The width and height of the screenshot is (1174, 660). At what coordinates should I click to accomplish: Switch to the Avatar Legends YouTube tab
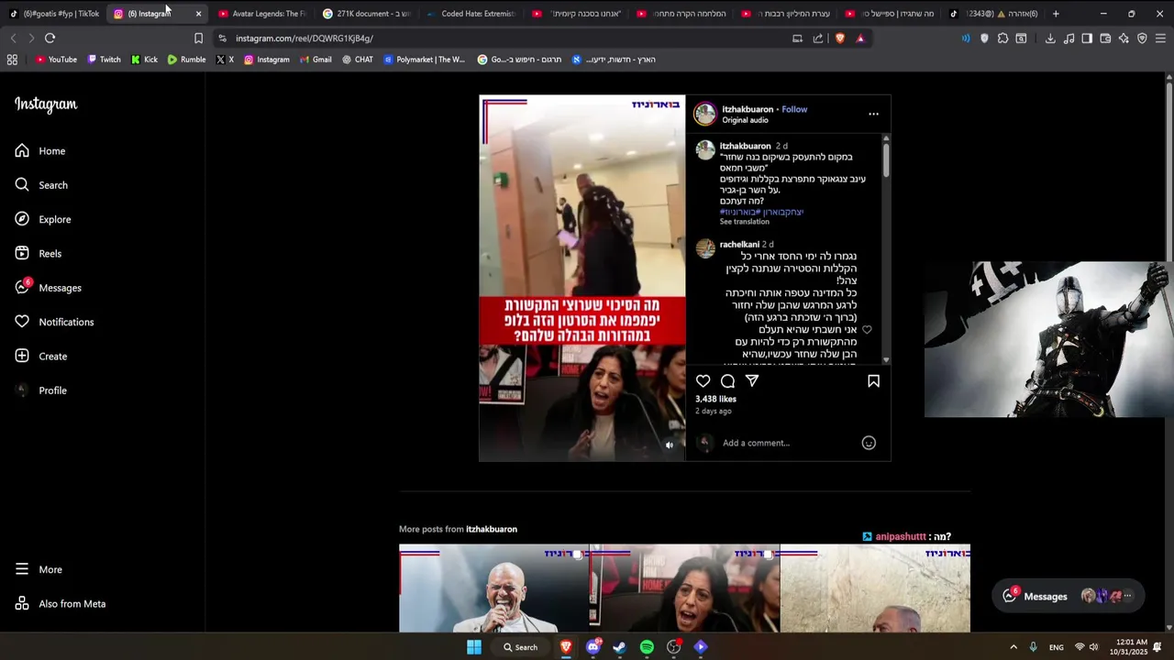pyautogui.click(x=263, y=14)
